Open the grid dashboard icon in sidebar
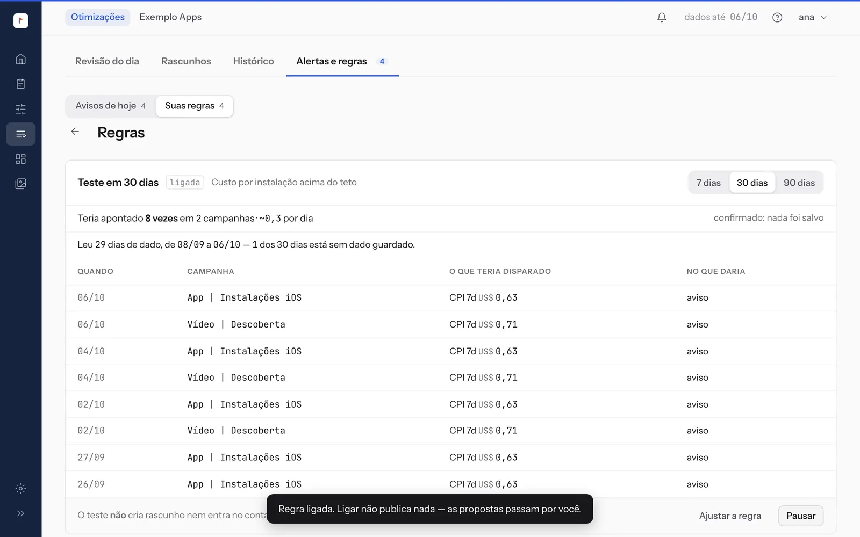The width and height of the screenshot is (860, 537). click(20, 159)
